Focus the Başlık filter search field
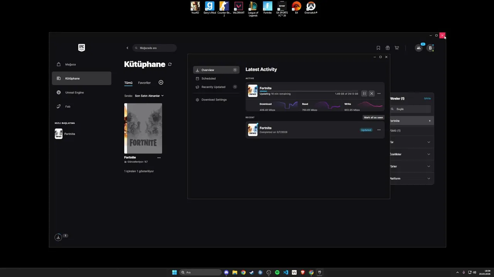The image size is (494, 277). pyautogui.click(x=410, y=109)
